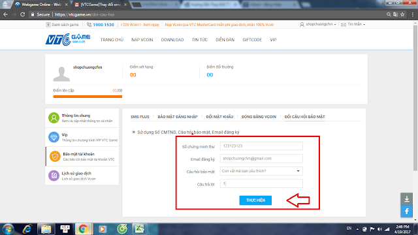Viewport: 418px width, 235px height.
Task: Open File Explorer from taskbar
Action: click(x=46, y=229)
